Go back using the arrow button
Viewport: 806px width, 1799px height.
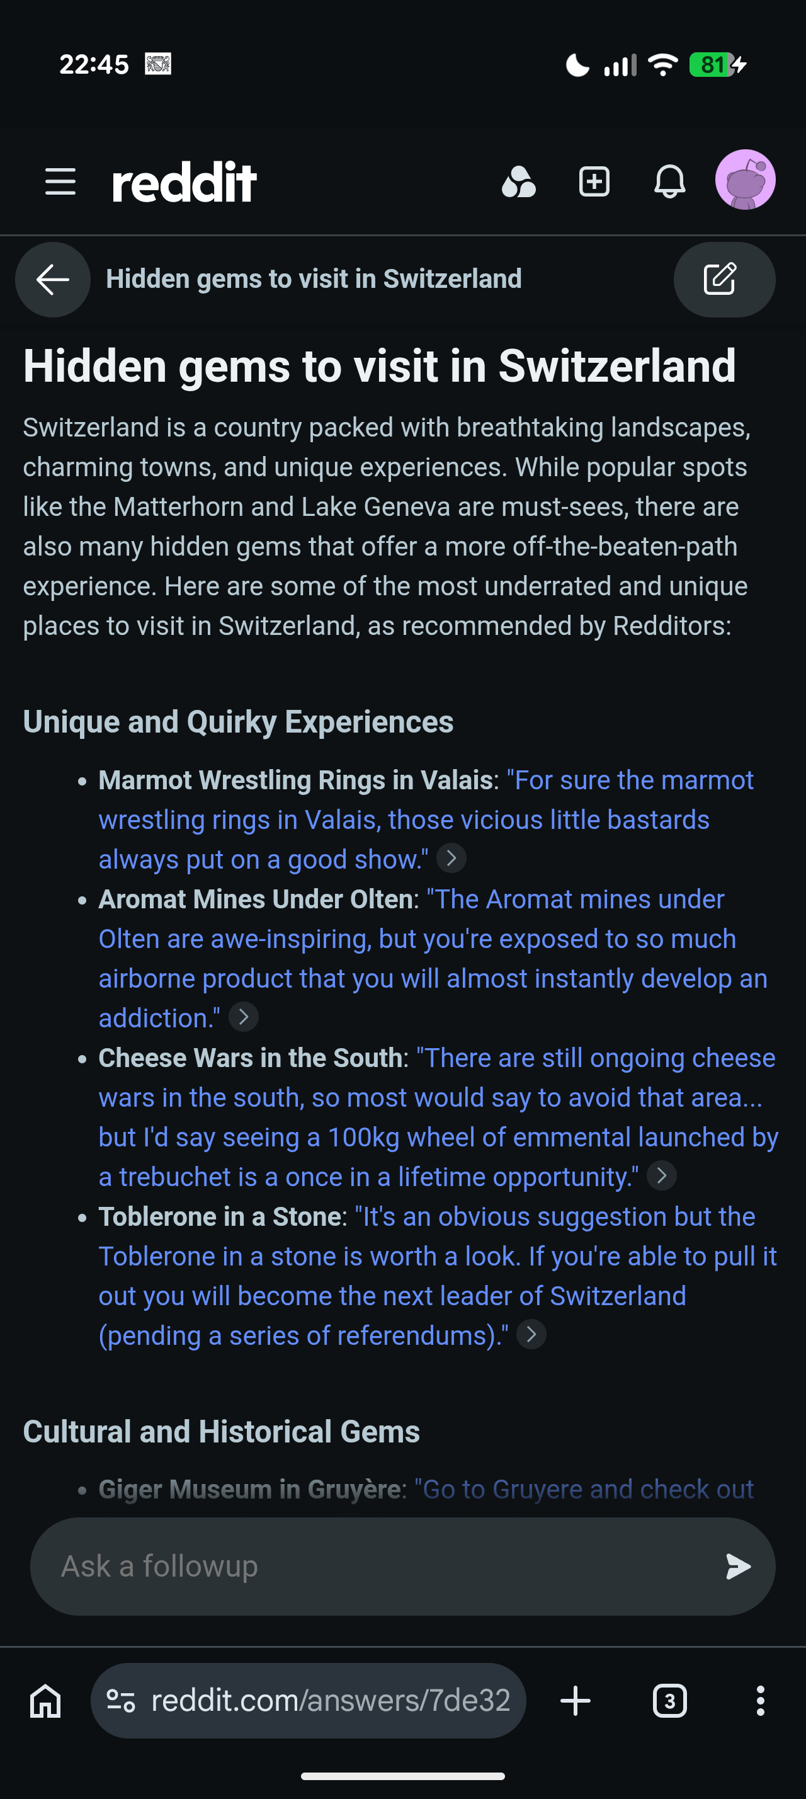(x=53, y=279)
